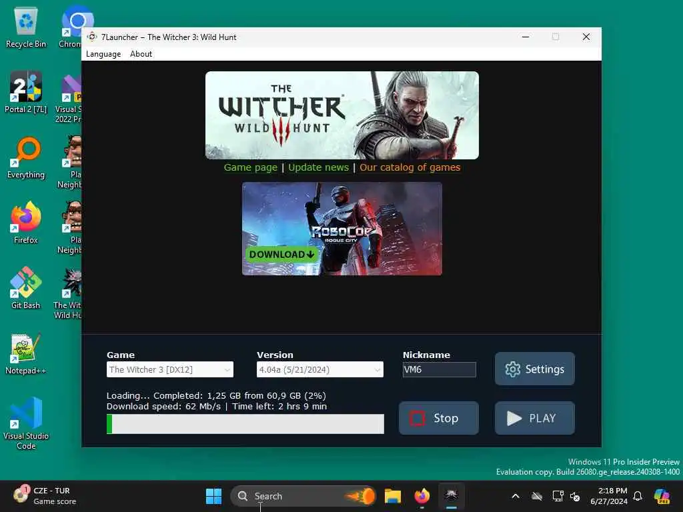Screen dimensions: 683x512
Task: Expand the Version dropdown
Action: (x=319, y=369)
